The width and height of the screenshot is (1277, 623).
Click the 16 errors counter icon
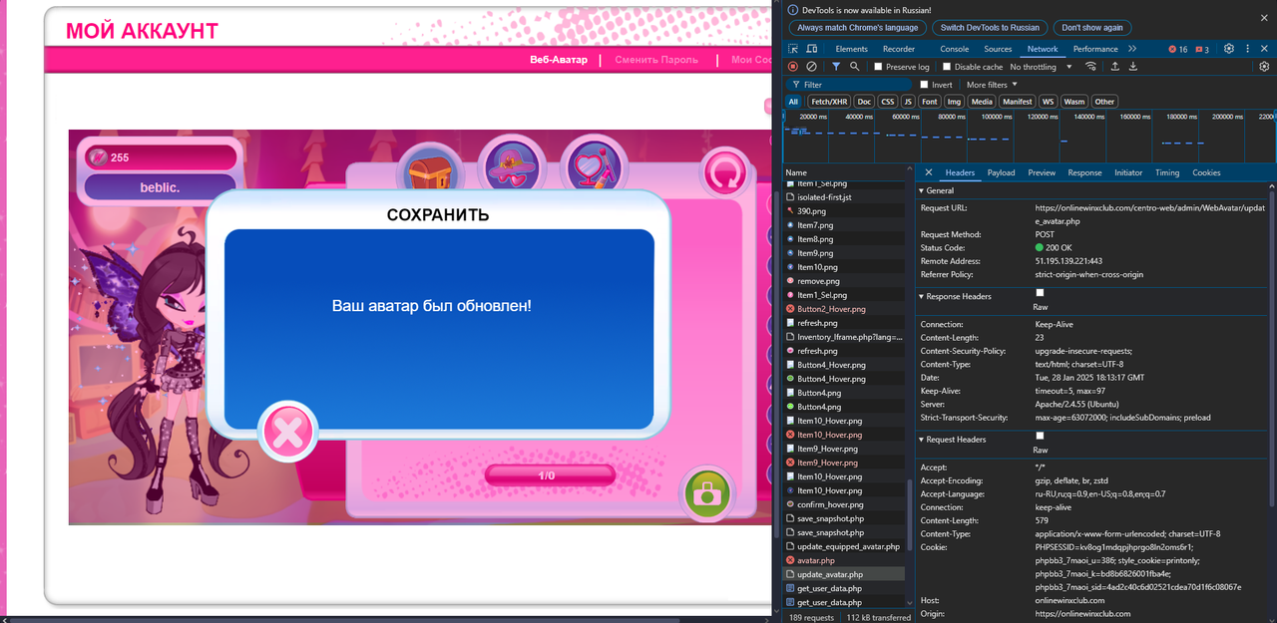1177,49
